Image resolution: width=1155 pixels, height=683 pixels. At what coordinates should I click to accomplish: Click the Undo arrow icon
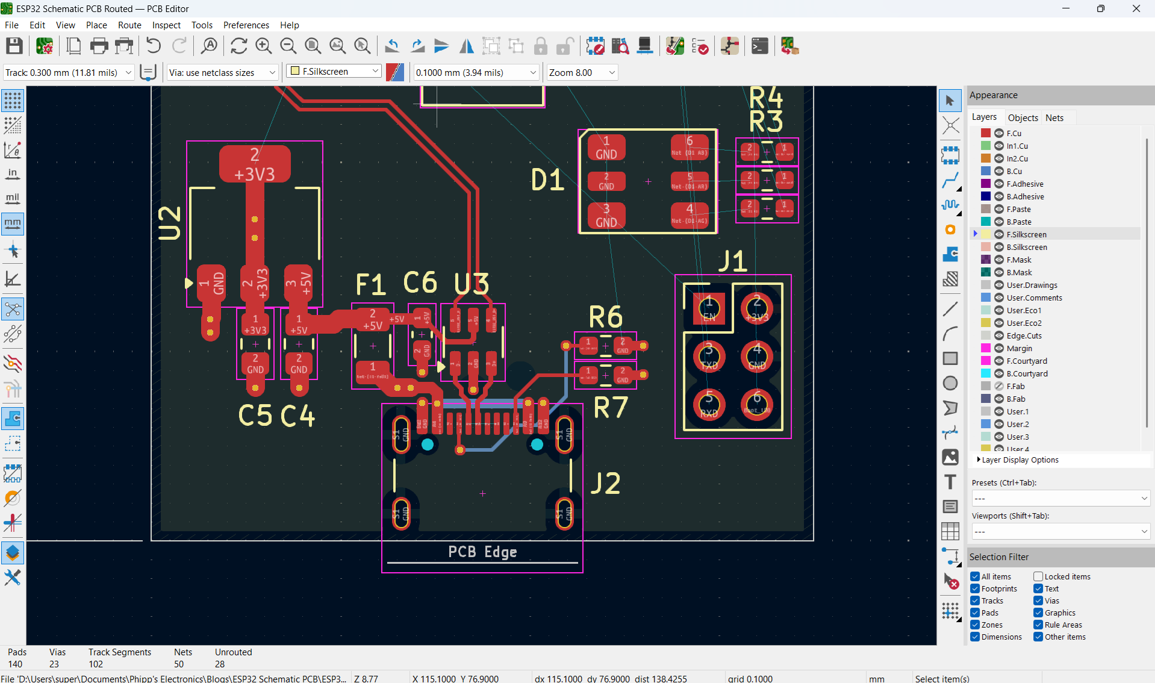[154, 46]
